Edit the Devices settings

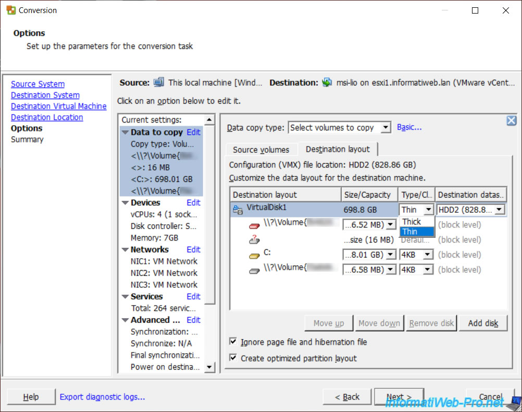193,203
